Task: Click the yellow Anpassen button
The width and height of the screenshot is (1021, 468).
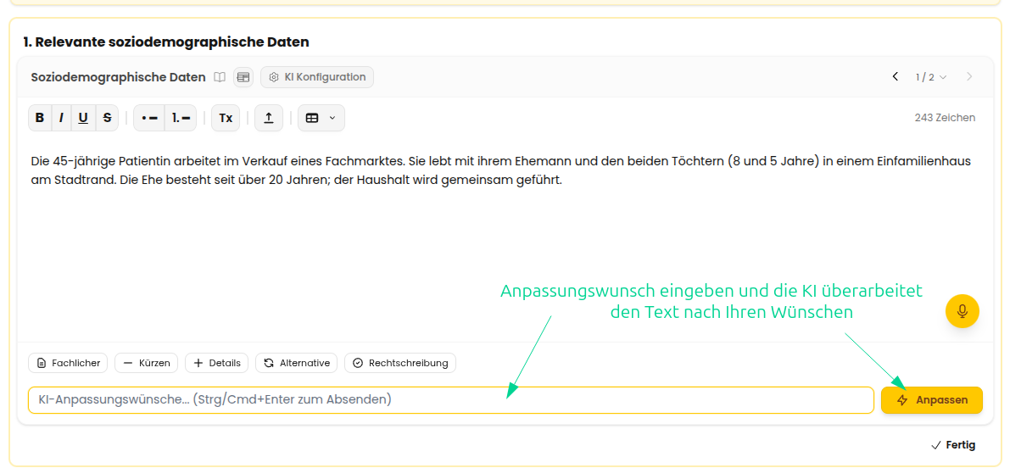Action: (932, 400)
